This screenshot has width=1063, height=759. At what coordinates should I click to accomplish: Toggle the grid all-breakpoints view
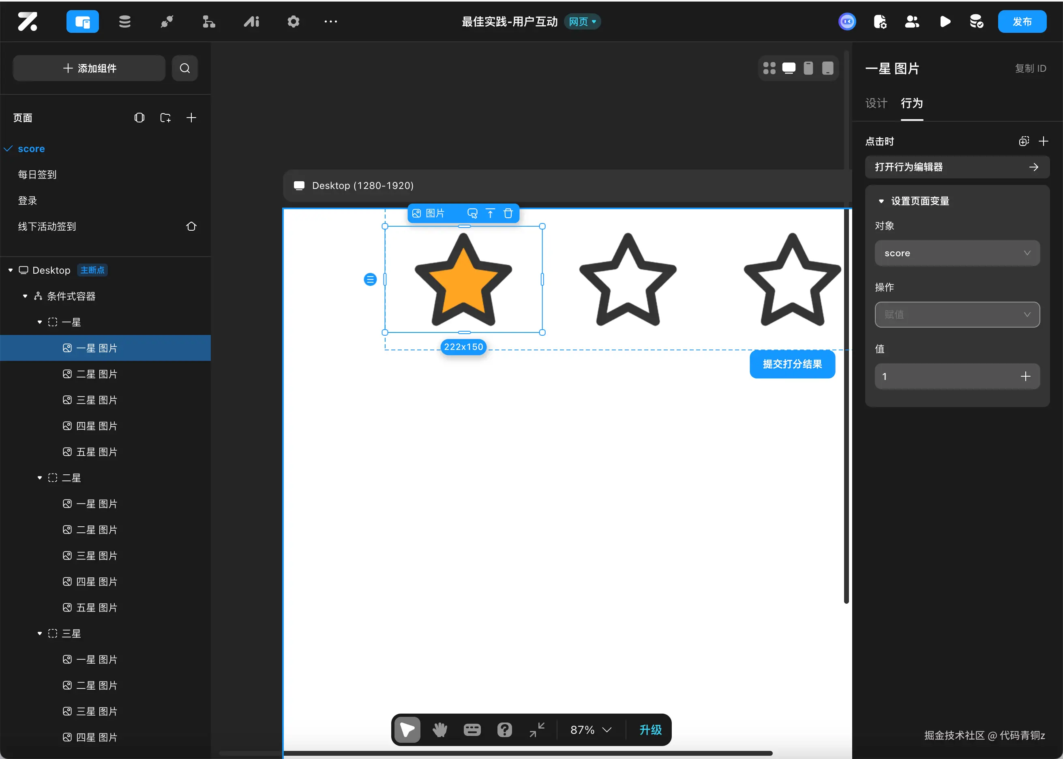[769, 68]
